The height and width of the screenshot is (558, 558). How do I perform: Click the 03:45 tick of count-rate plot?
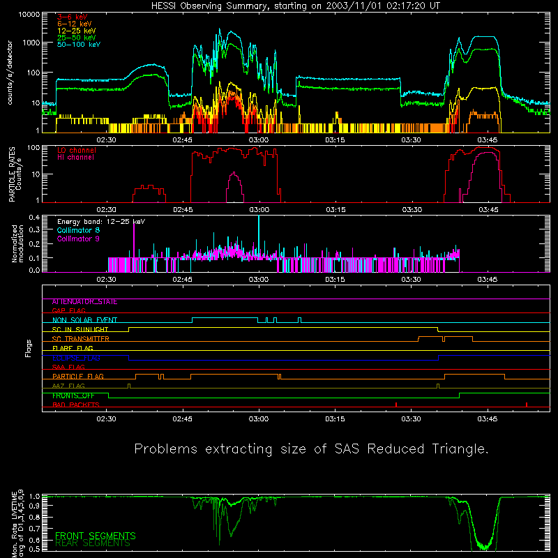pos(487,140)
